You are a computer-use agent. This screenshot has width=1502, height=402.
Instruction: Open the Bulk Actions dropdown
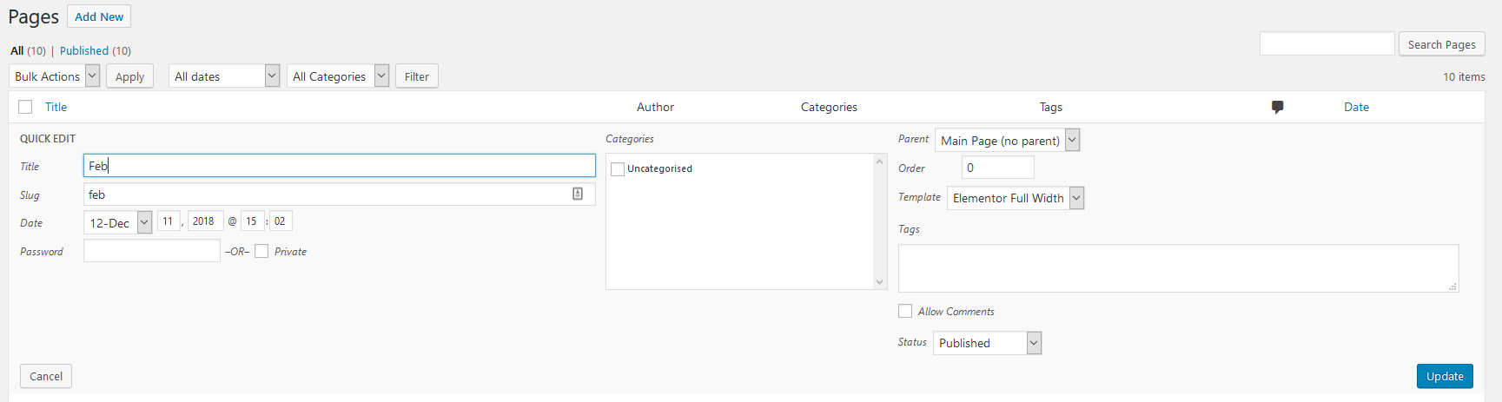[x=55, y=76]
